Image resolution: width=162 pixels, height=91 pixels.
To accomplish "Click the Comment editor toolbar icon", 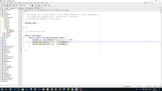I will click(66, 10).
